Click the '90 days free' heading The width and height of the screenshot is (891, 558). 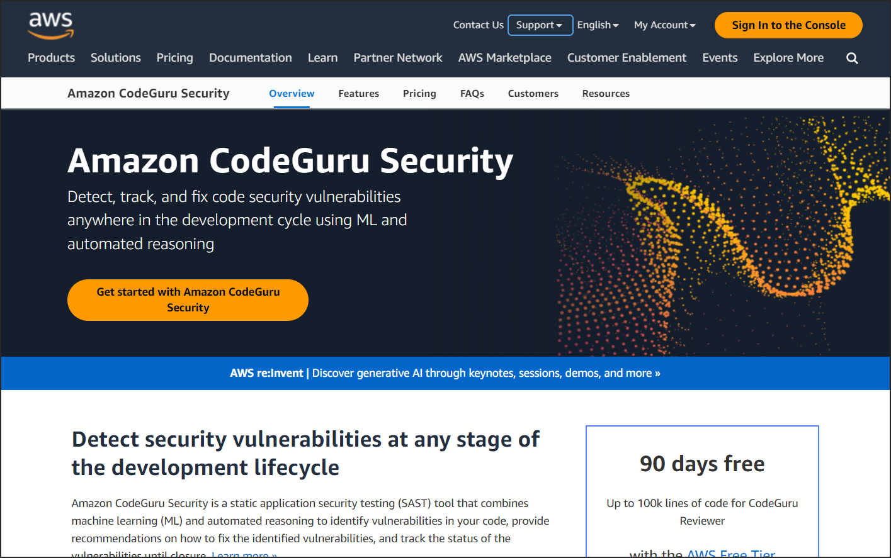(x=702, y=464)
